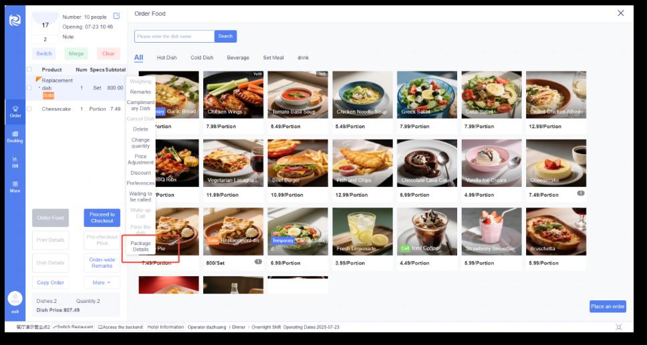The width and height of the screenshot is (647, 345).
Task: Close the Order Food panel
Action: (x=620, y=13)
